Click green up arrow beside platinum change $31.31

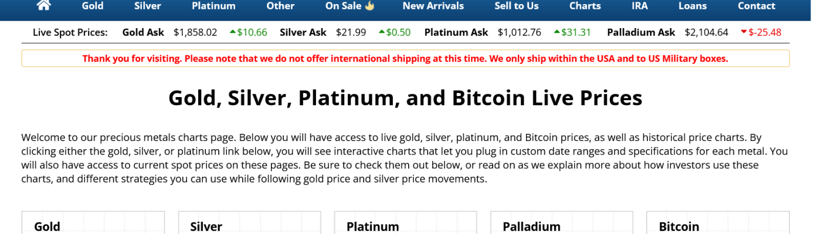pos(557,32)
